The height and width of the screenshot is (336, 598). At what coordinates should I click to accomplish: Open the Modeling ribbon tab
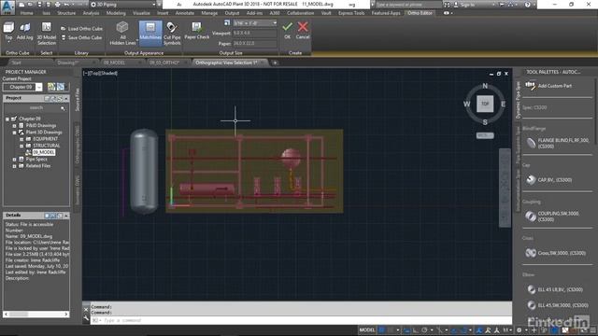point(116,13)
